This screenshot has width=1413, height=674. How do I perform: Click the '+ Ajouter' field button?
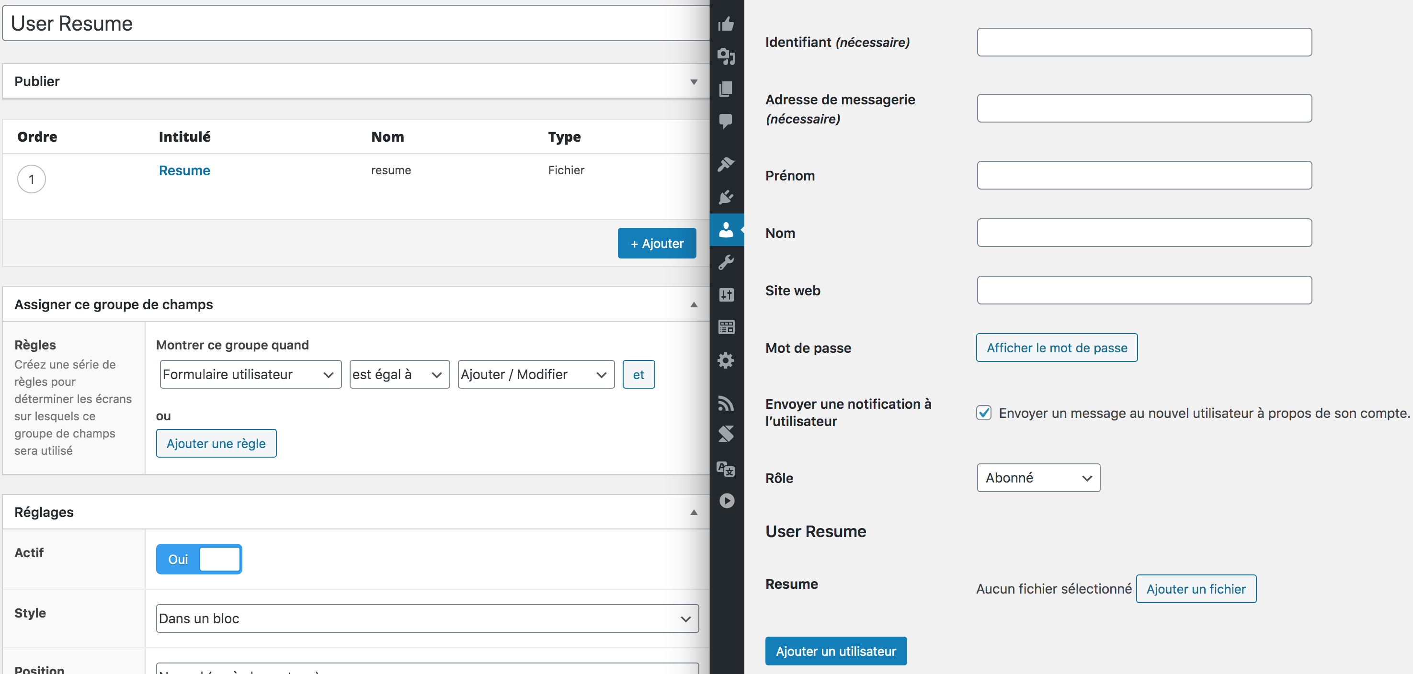tap(657, 244)
